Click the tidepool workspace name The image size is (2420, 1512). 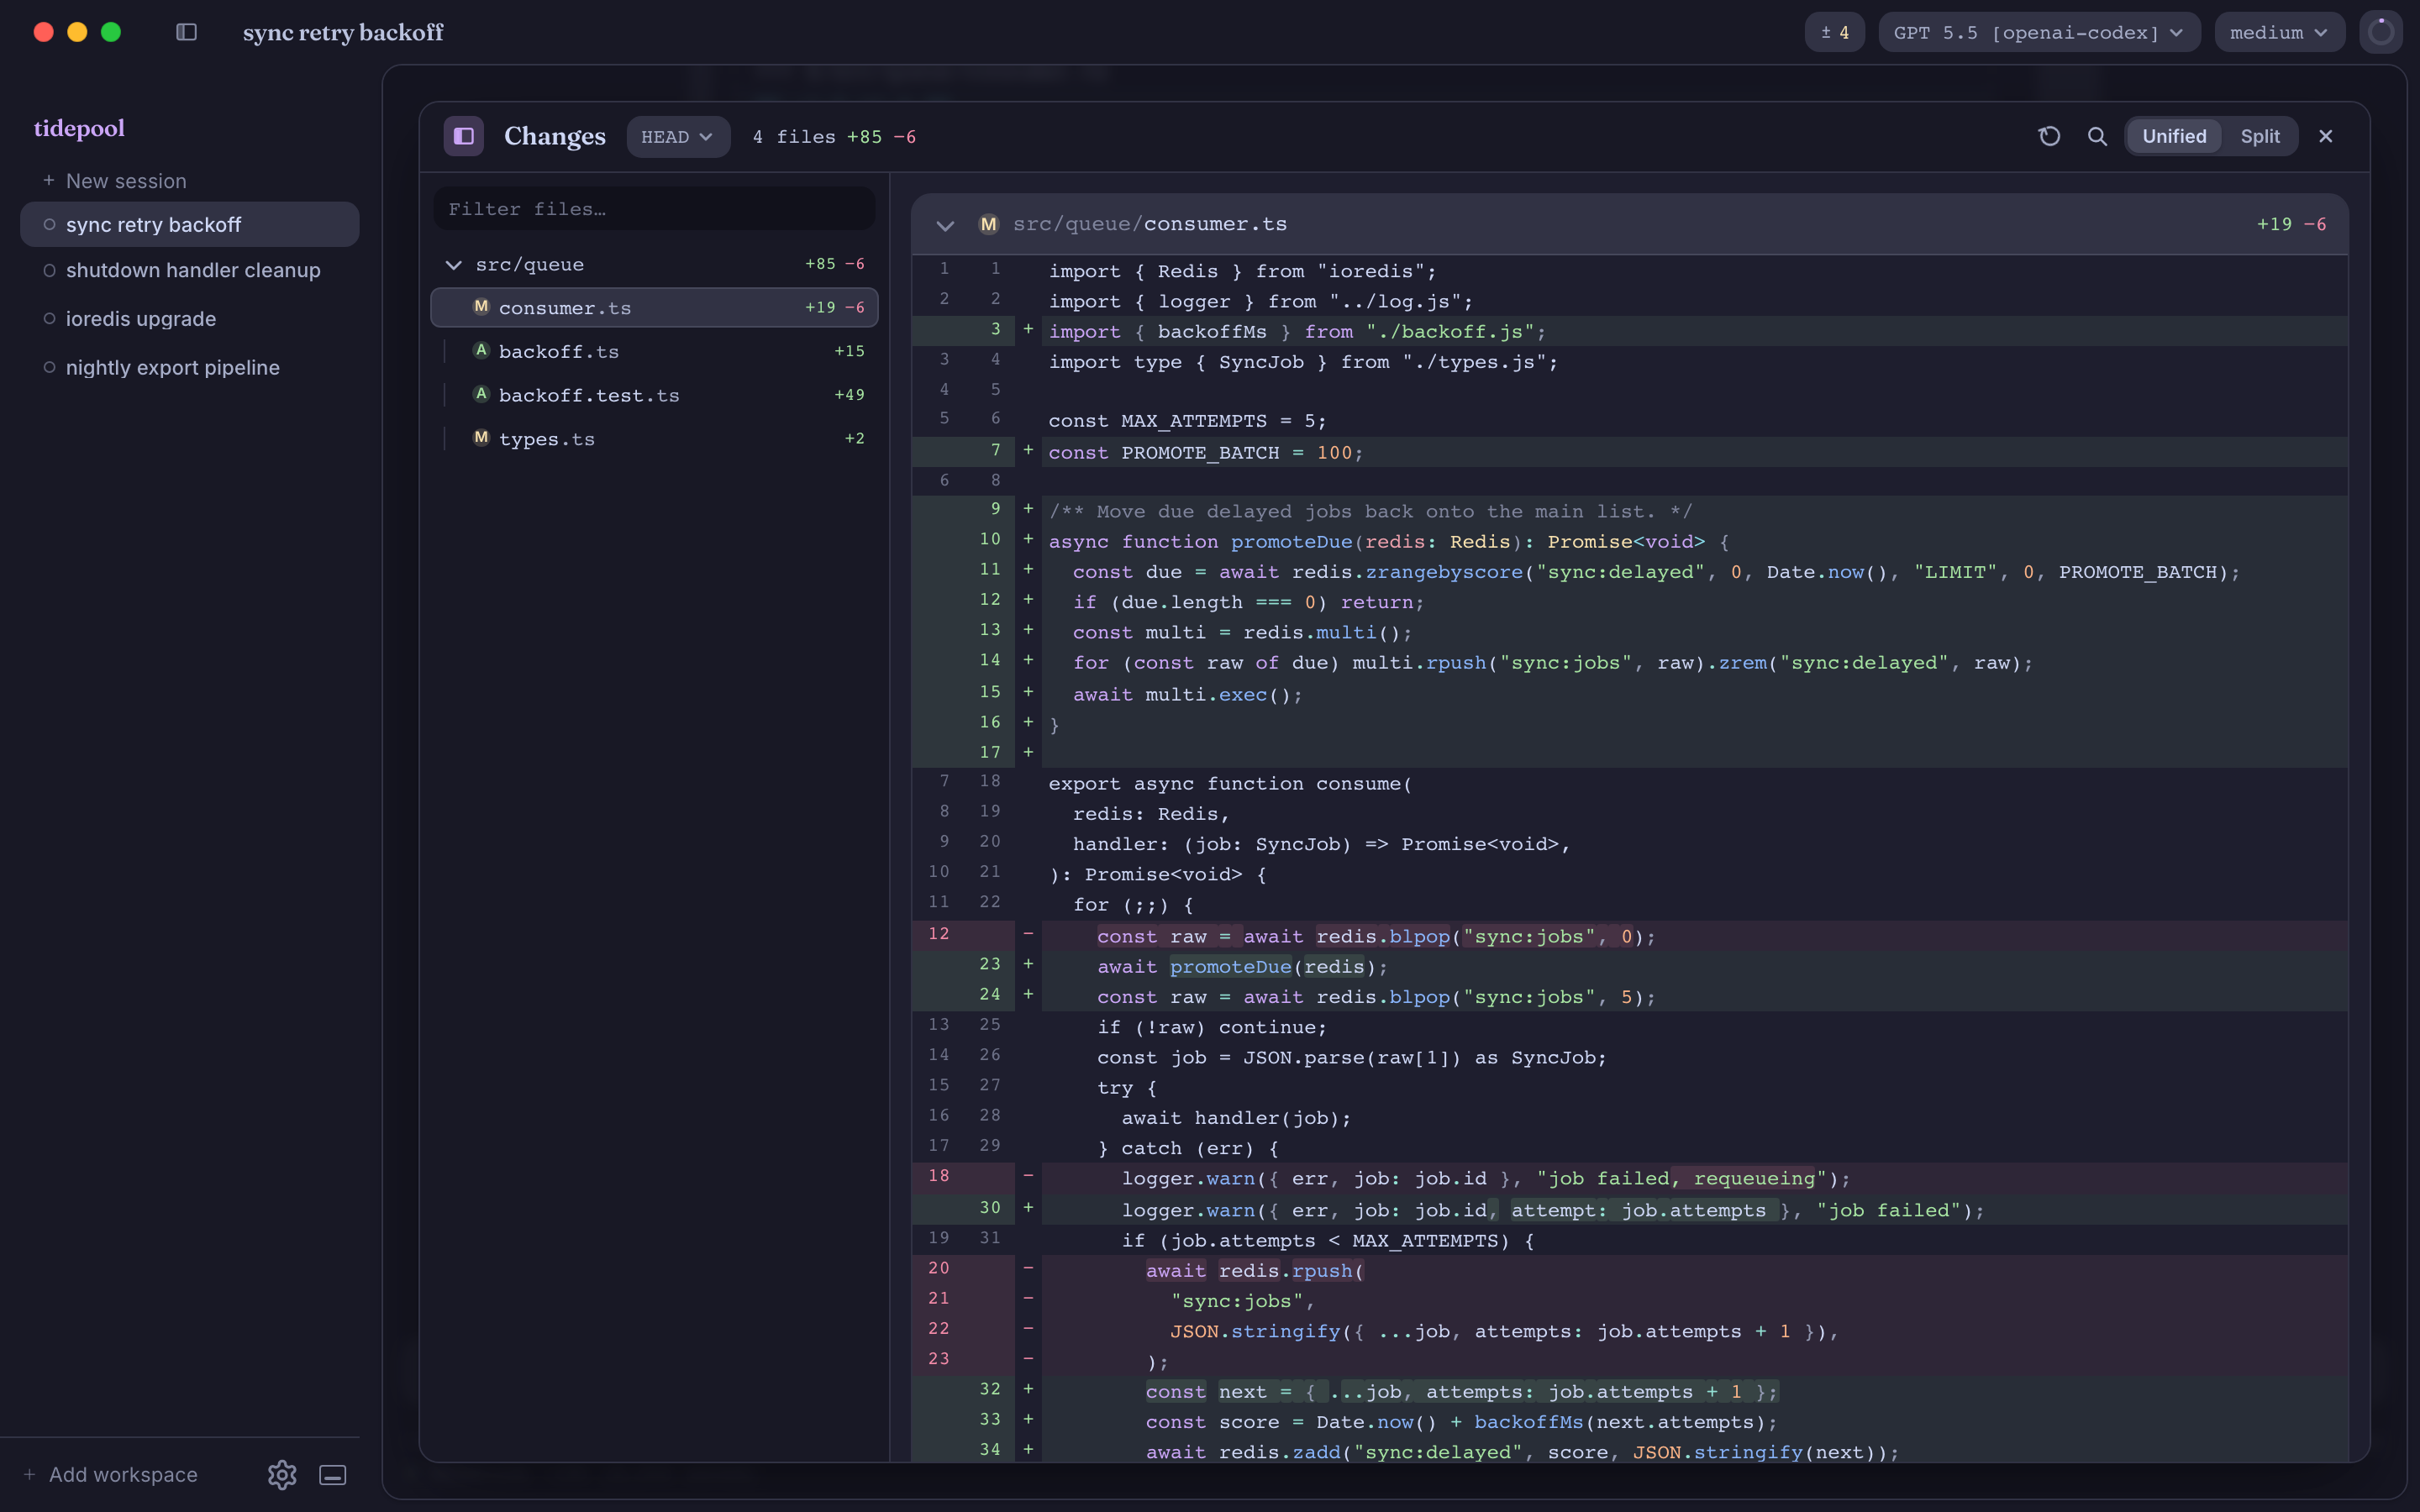pyautogui.click(x=79, y=128)
